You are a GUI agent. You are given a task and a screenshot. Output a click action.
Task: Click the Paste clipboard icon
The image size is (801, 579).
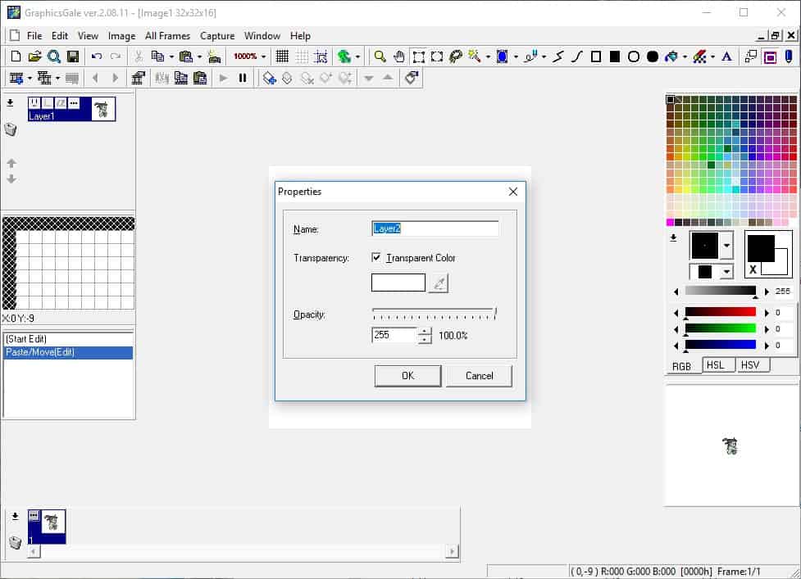click(186, 57)
